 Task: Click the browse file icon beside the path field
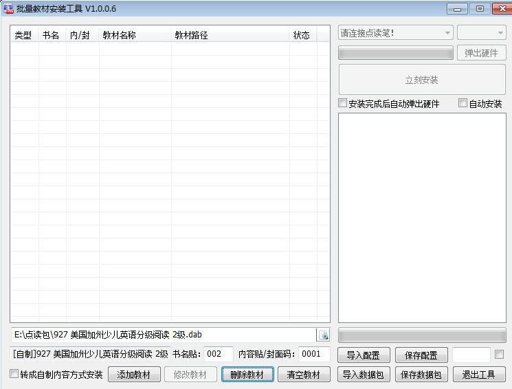pos(324,335)
